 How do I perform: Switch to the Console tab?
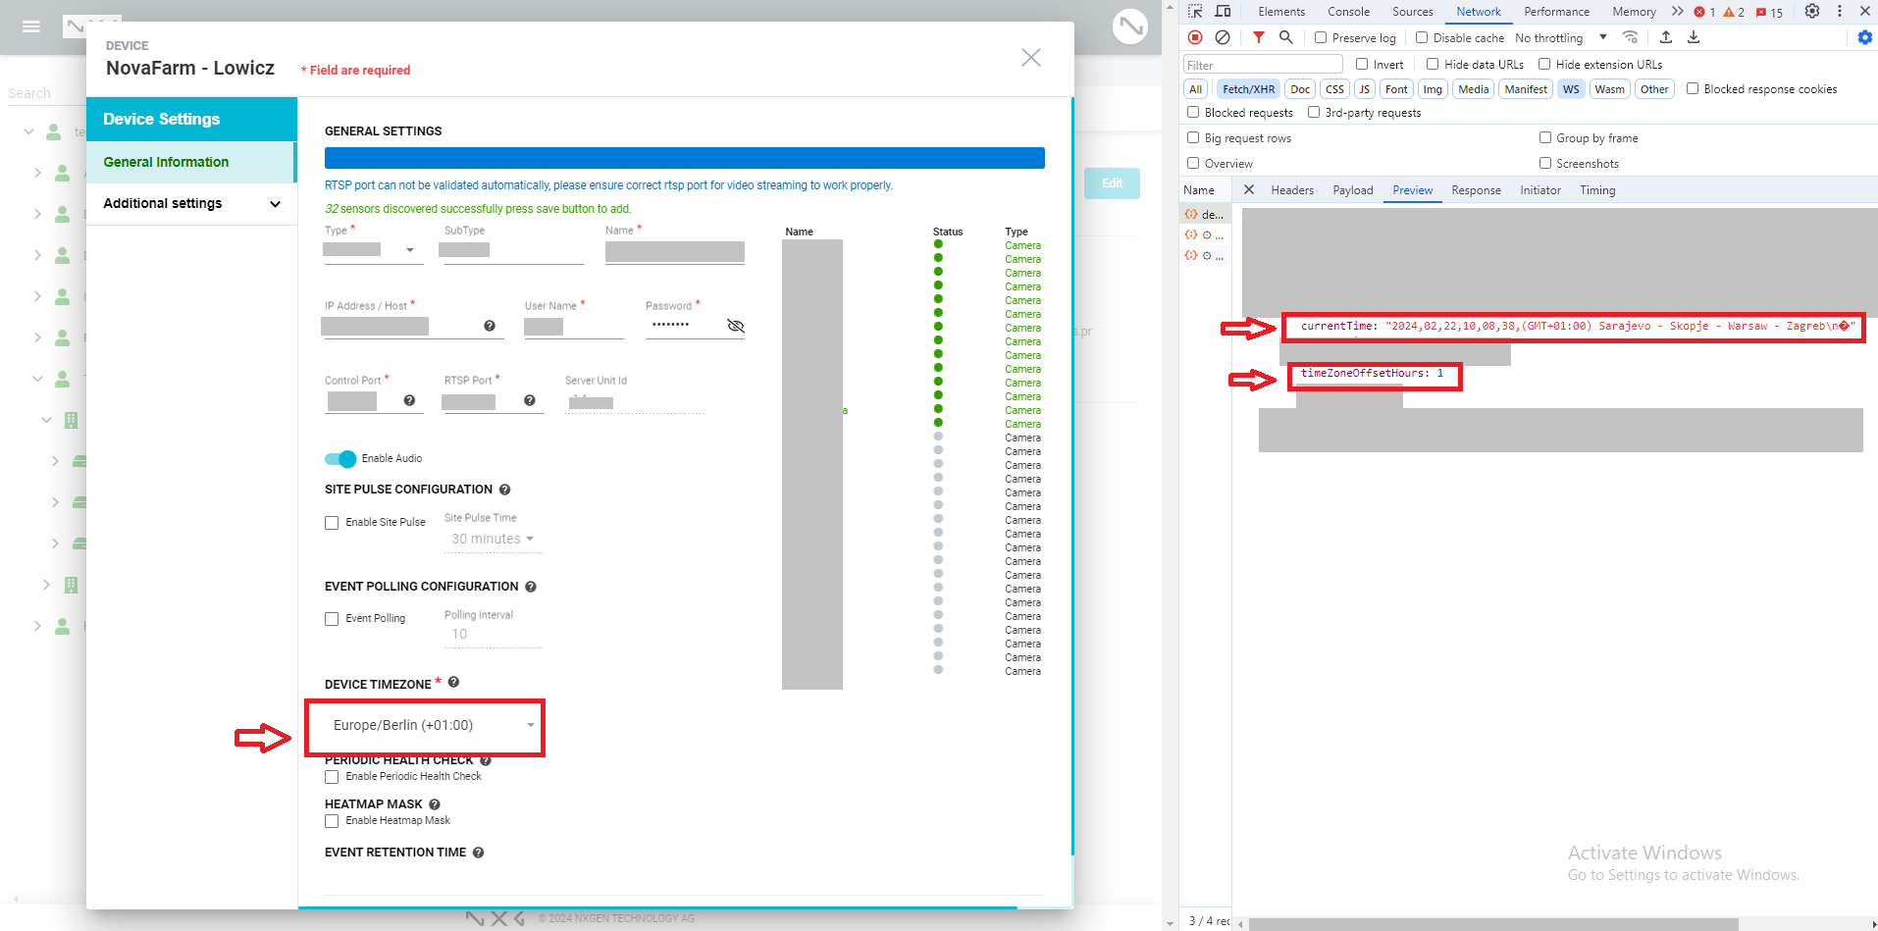click(x=1348, y=12)
